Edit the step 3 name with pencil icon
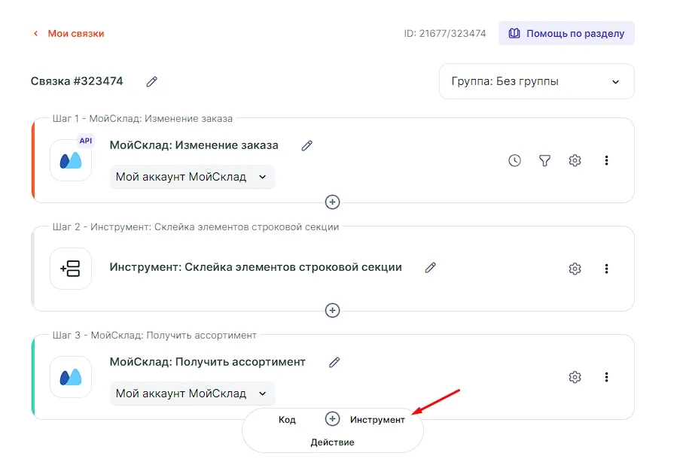Image resolution: width=680 pixels, height=462 pixels. click(x=335, y=362)
